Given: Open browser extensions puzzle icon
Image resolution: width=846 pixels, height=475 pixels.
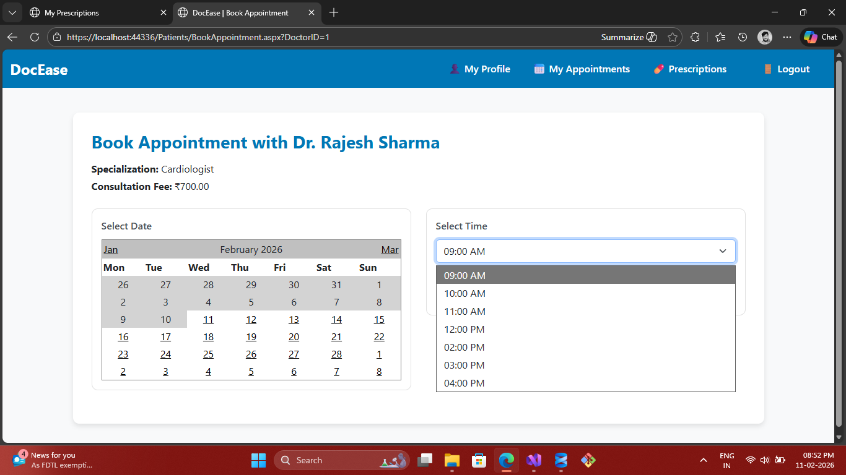Looking at the screenshot, I should (695, 37).
